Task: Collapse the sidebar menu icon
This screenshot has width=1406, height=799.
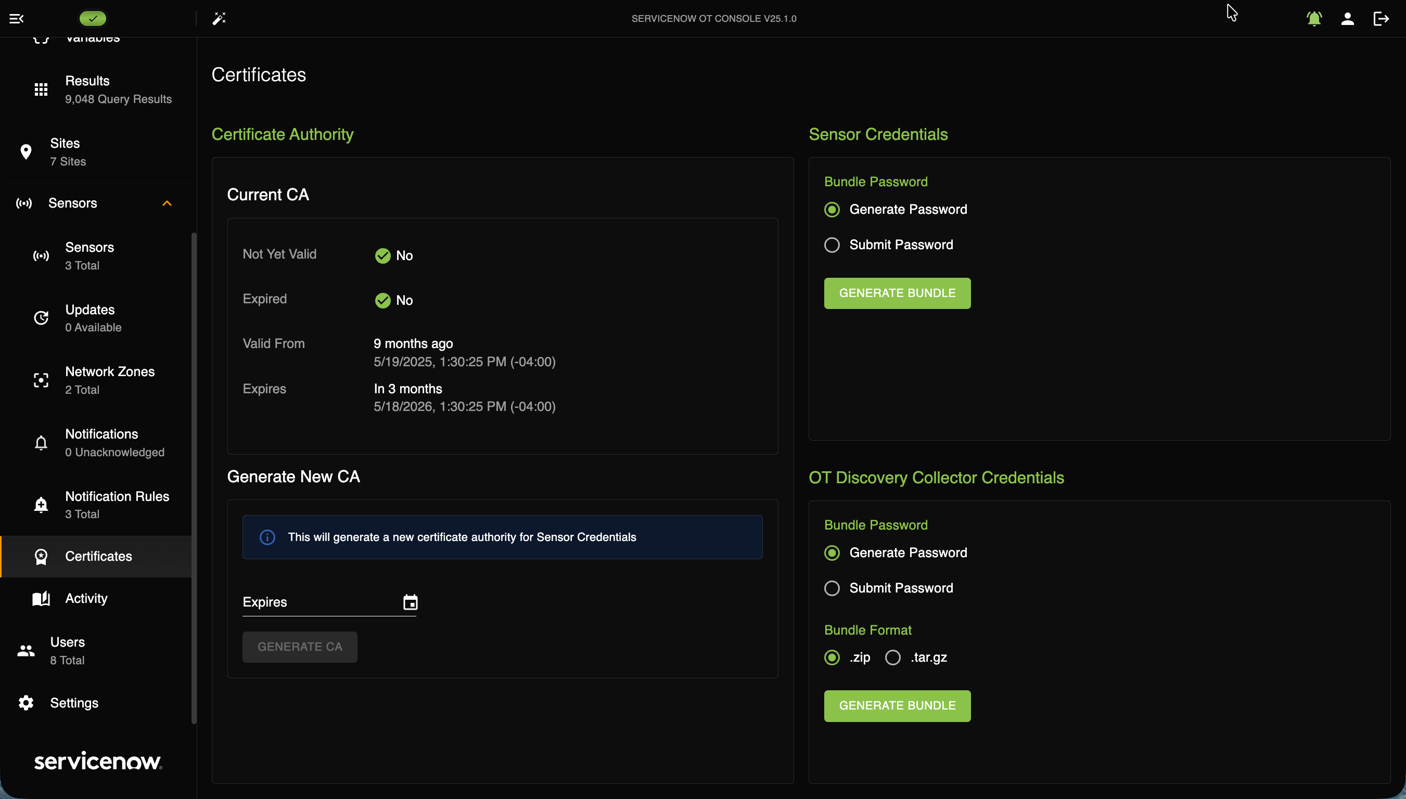Action: [x=17, y=19]
